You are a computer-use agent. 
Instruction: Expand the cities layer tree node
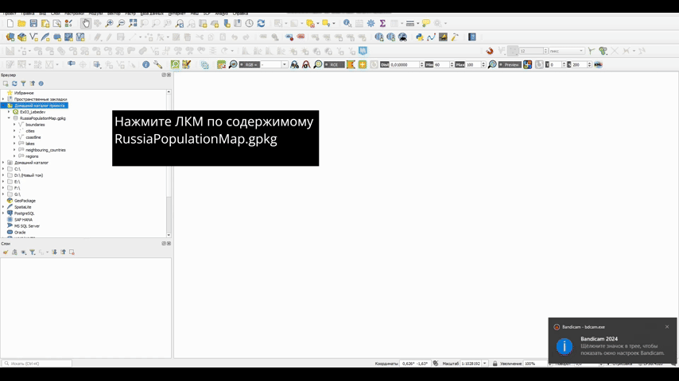[x=14, y=131]
